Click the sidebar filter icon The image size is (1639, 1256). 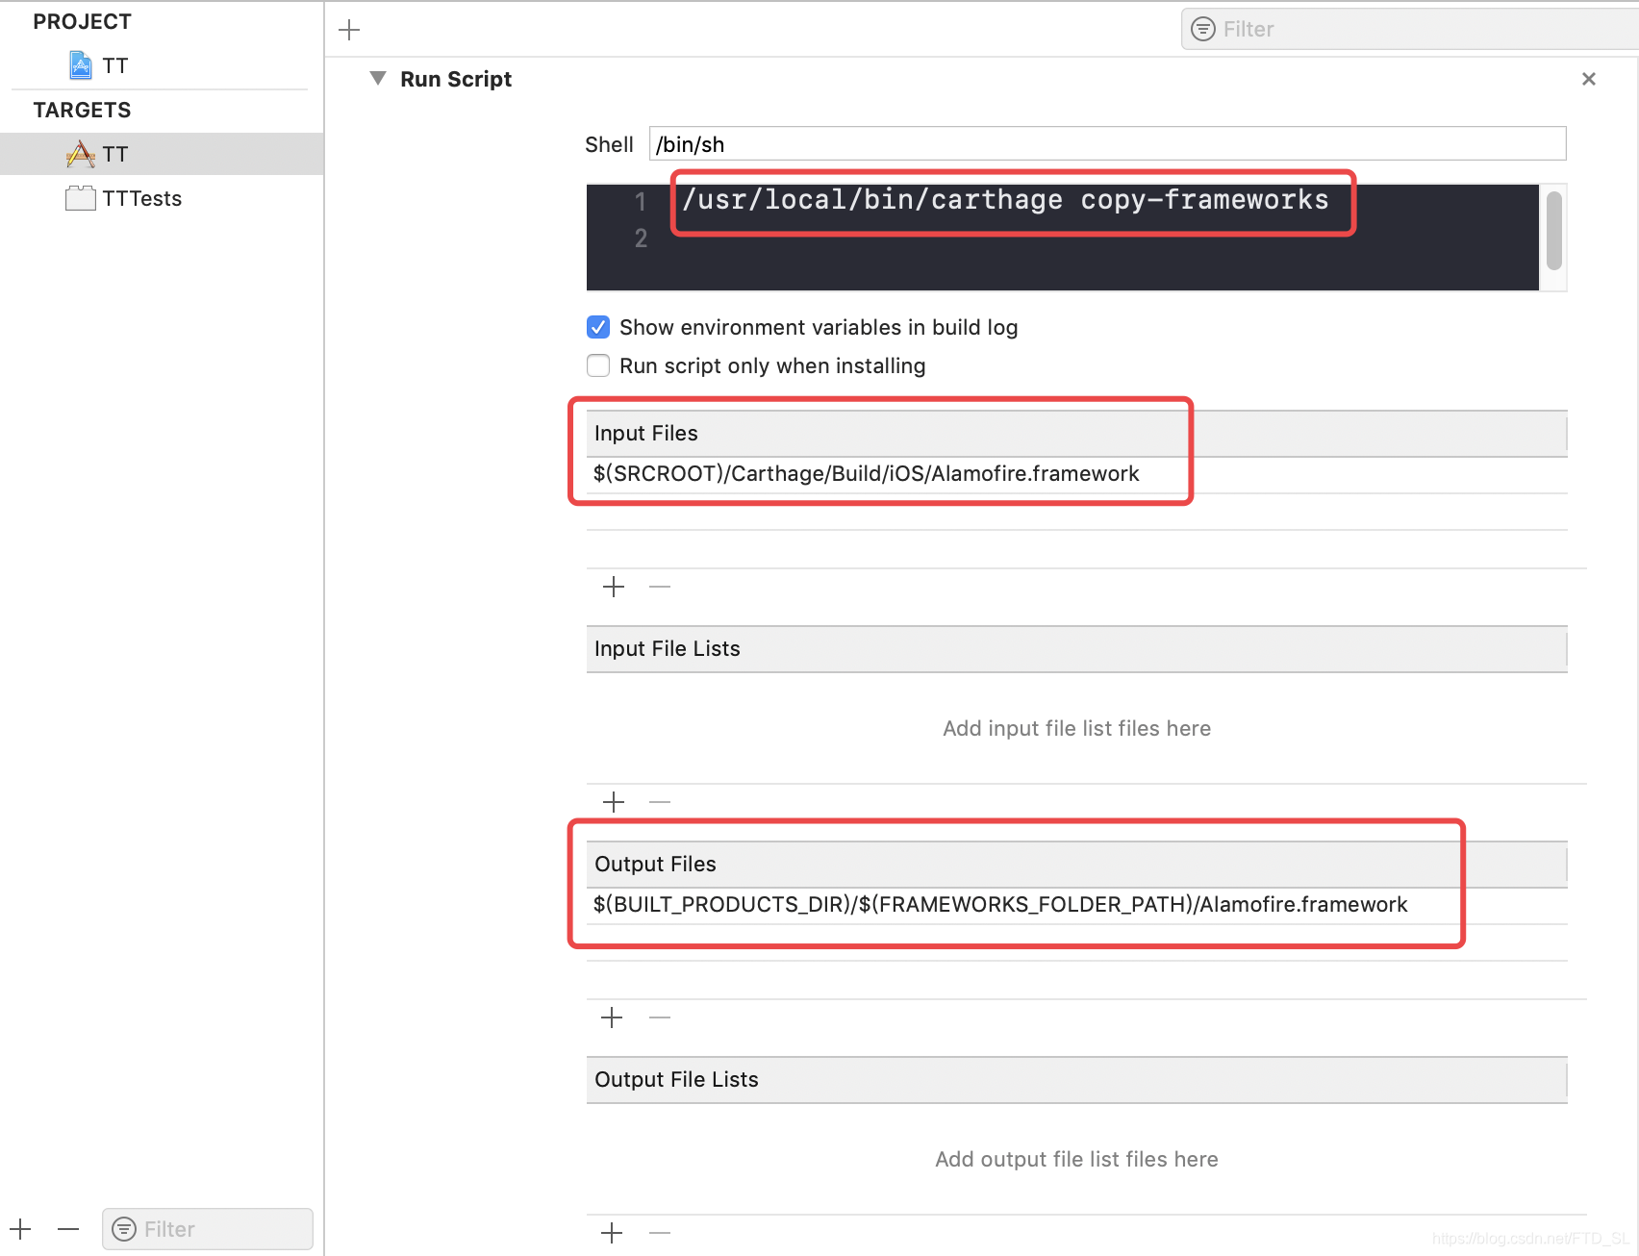point(124,1229)
